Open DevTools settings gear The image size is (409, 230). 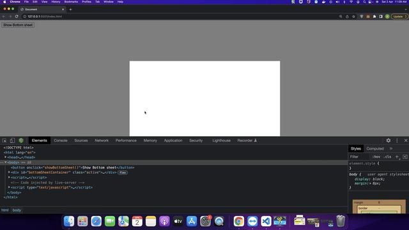coord(389,141)
